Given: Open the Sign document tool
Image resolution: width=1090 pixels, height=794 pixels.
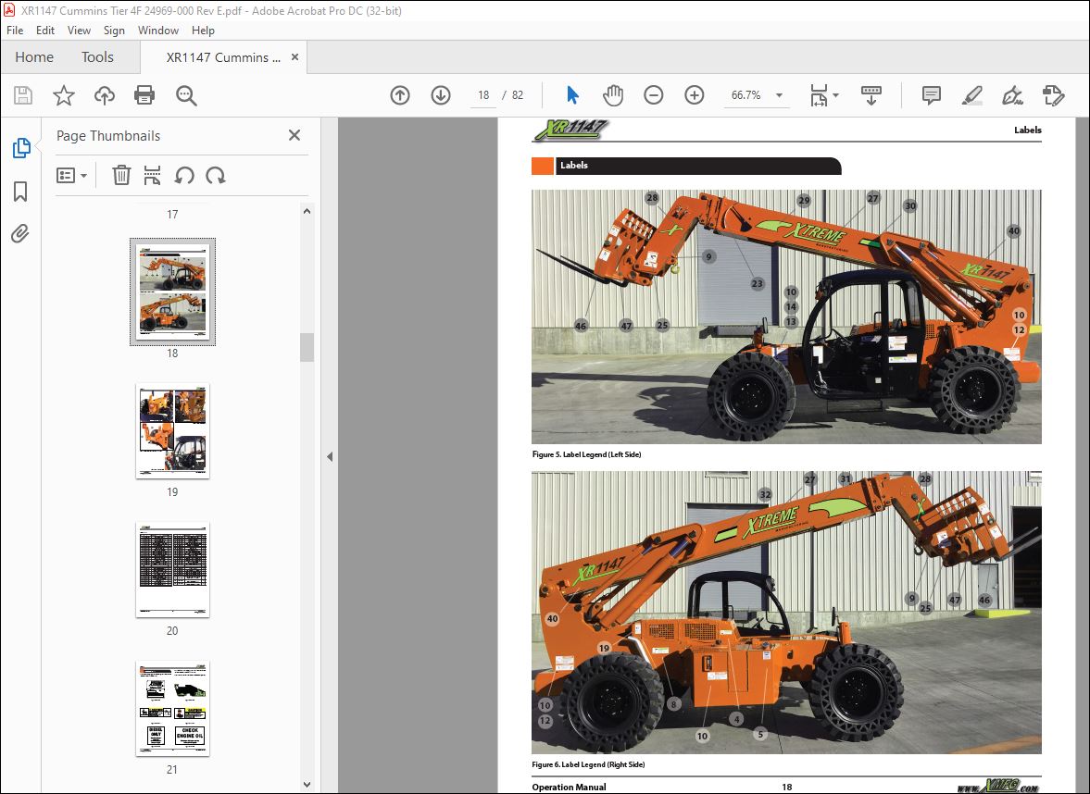Looking at the screenshot, I should tap(1012, 95).
